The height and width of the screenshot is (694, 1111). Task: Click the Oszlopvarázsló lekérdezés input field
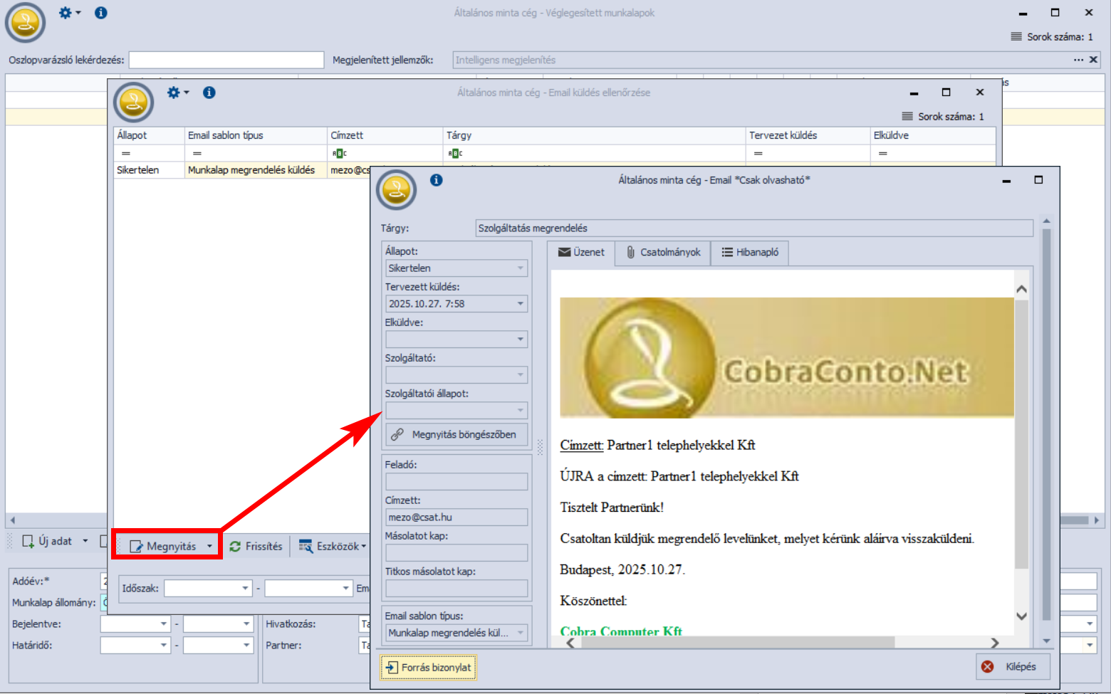[x=226, y=61]
